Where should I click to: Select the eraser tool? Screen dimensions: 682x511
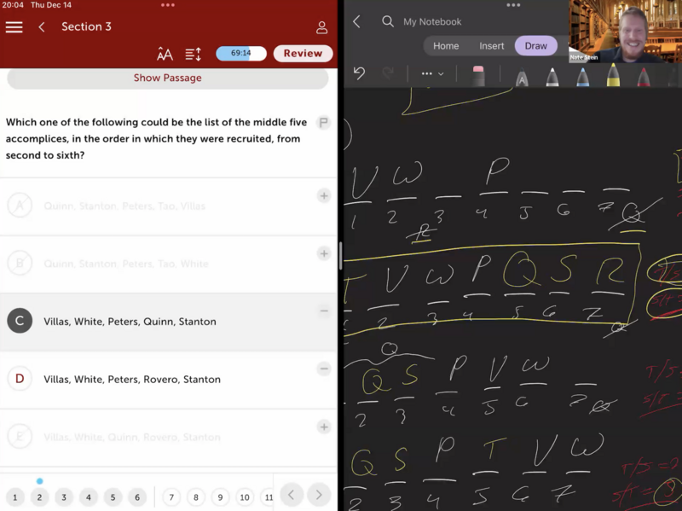point(478,75)
